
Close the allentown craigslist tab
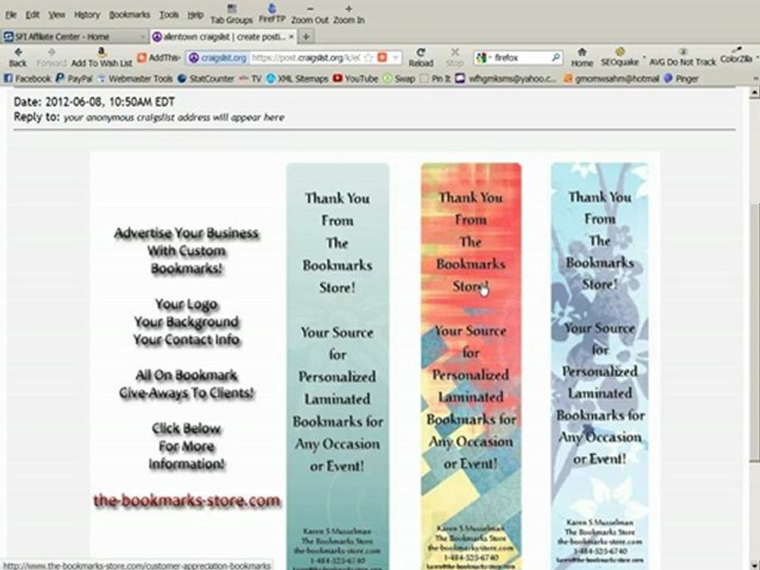(x=291, y=36)
